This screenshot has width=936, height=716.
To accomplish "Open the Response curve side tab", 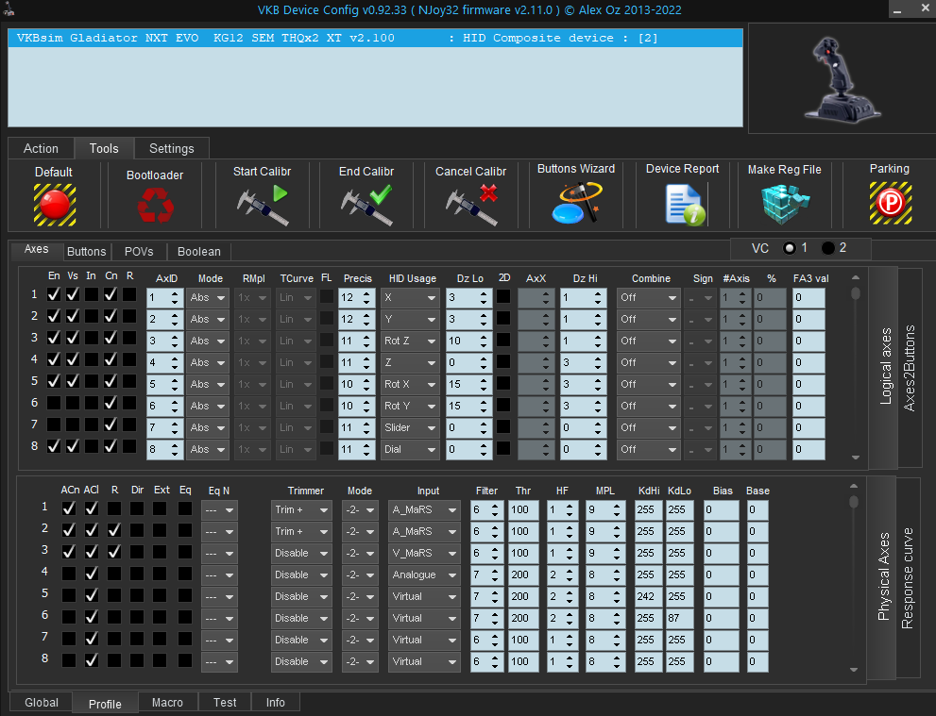I will tap(908, 577).
